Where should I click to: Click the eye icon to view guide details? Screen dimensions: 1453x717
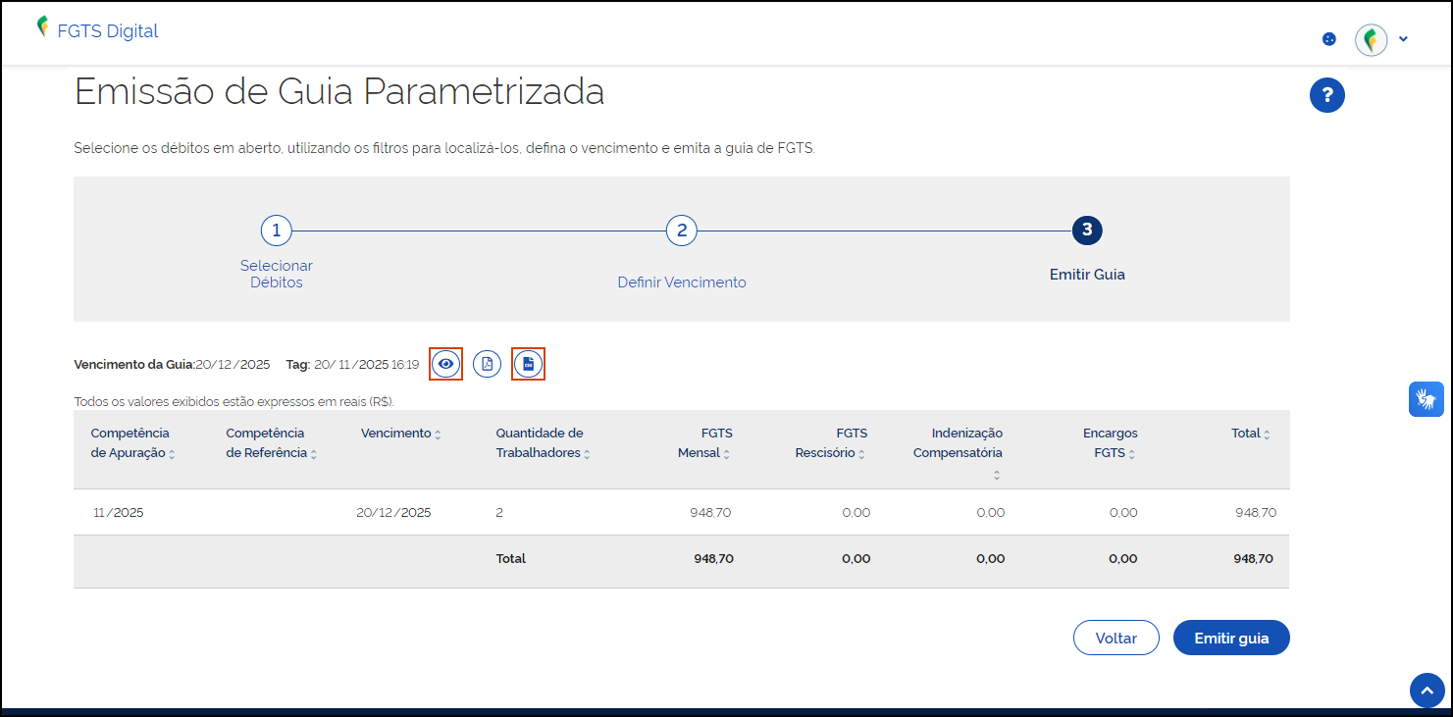(446, 364)
